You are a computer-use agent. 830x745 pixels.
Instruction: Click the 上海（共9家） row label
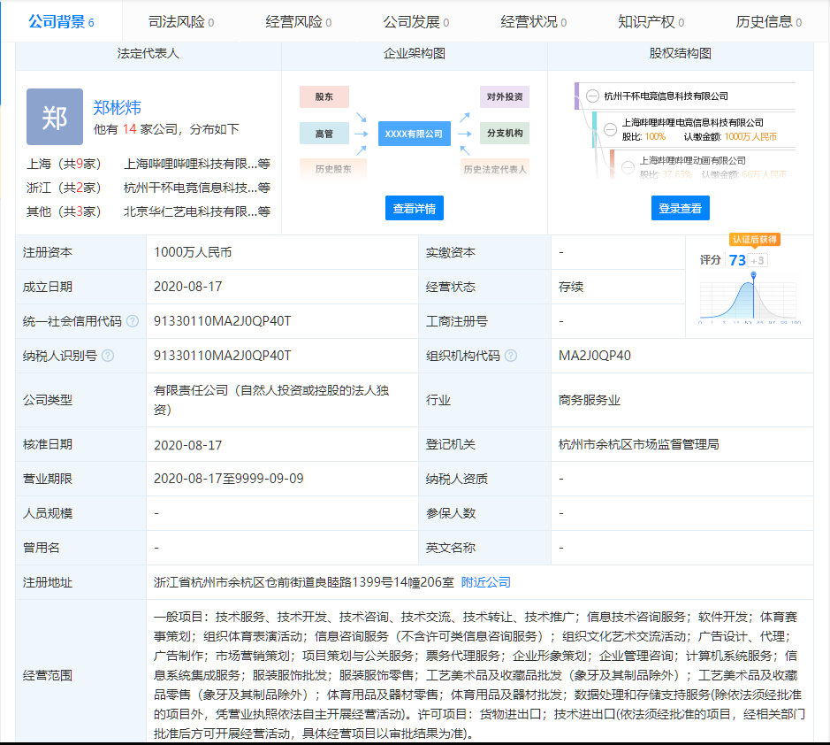64,164
